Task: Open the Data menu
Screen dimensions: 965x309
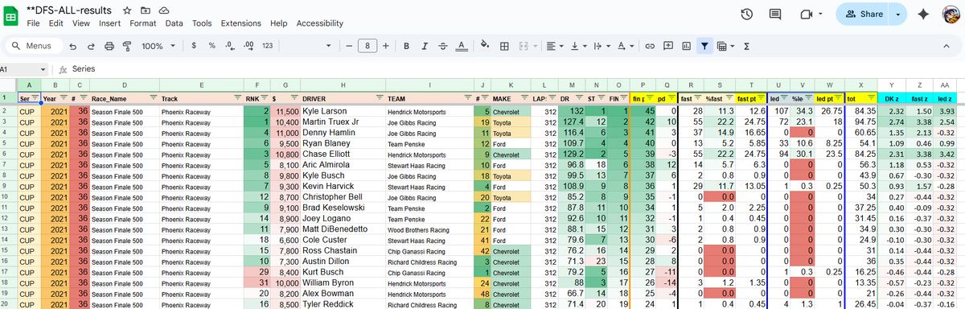Action: 174,23
